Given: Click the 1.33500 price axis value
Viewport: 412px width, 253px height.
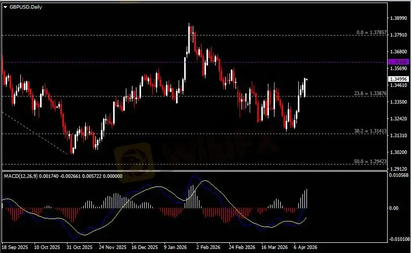Looking at the screenshot, I should (x=398, y=102).
